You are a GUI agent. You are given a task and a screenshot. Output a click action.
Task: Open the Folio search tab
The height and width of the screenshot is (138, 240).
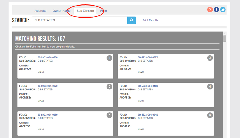point(103,11)
